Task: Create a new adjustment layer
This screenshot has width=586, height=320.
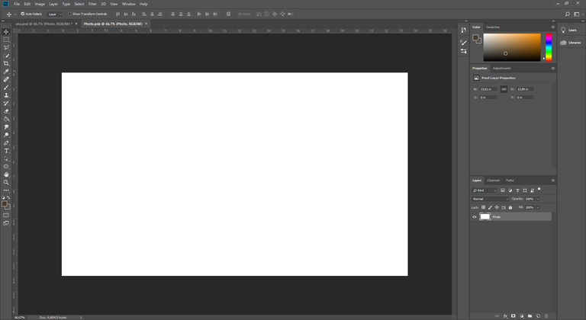Action: click(522, 316)
